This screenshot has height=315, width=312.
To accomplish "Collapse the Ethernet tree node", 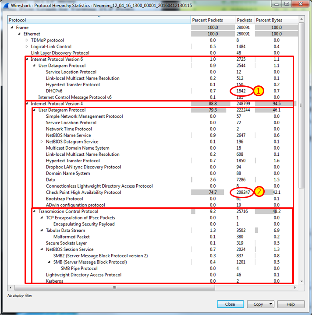I will [x=19, y=34].
